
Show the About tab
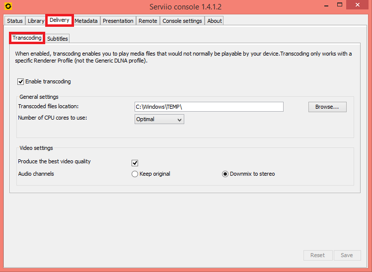[x=215, y=21]
